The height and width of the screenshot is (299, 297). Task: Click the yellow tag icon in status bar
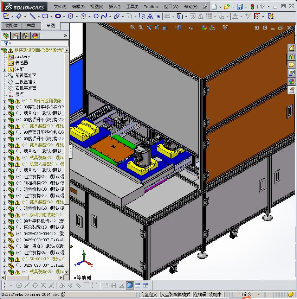point(291,294)
